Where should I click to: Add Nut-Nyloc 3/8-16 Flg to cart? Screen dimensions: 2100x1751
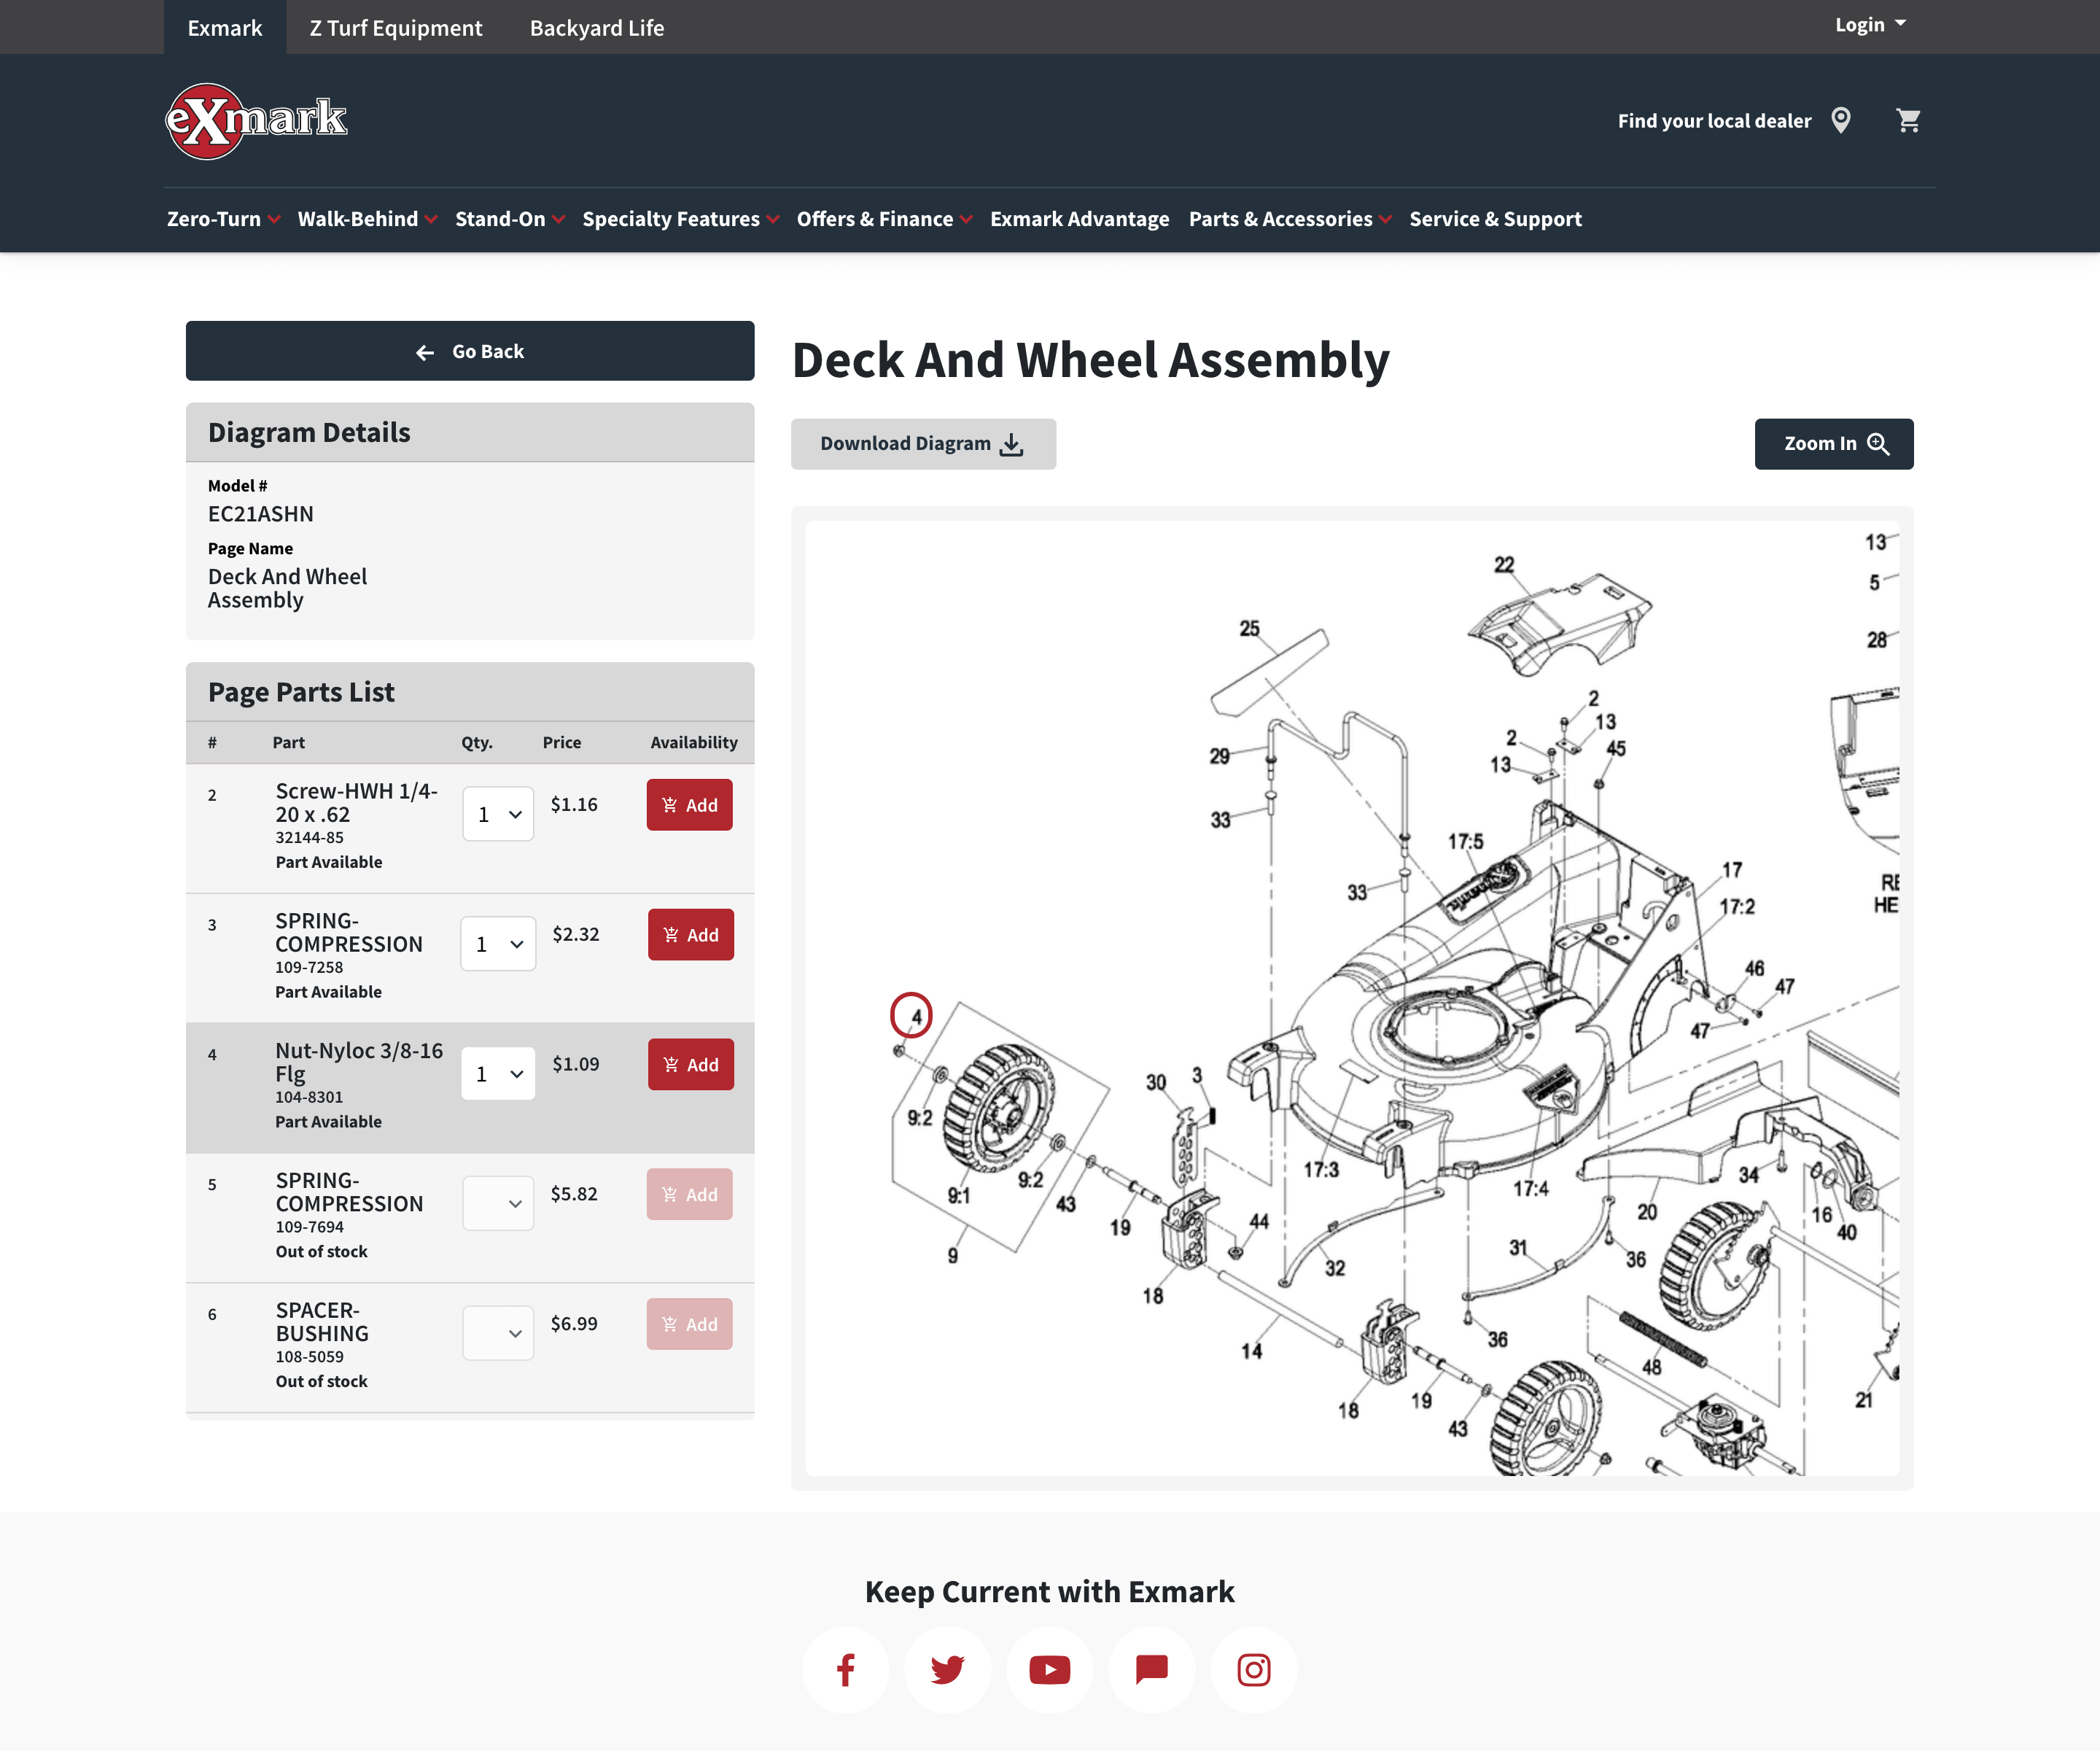pos(691,1065)
